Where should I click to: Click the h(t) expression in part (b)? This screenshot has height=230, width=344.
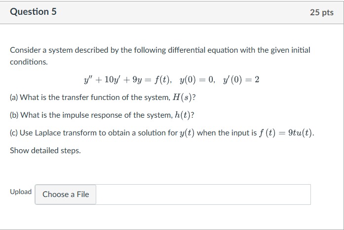coord(183,115)
